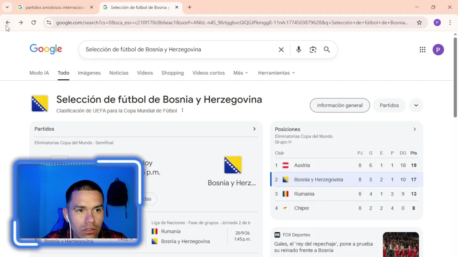
Task: Clear the search box with the X icon
Action: point(281,50)
